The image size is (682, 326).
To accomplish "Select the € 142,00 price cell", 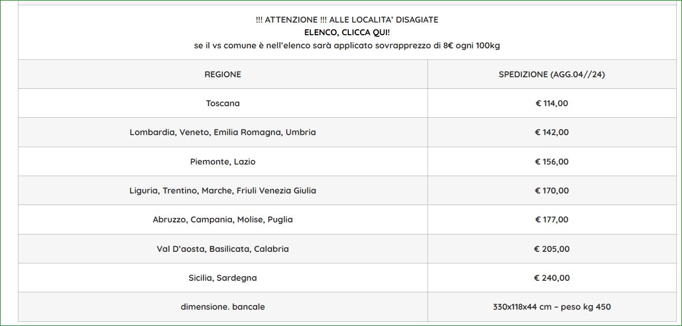I will point(552,132).
